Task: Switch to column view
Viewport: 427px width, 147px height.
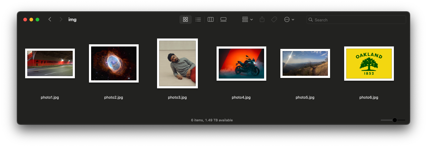Action: click(210, 20)
